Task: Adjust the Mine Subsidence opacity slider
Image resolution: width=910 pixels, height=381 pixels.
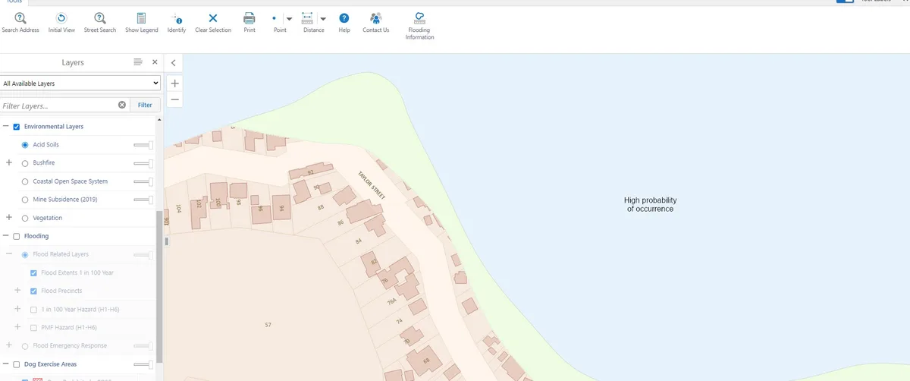Action: [x=143, y=200]
